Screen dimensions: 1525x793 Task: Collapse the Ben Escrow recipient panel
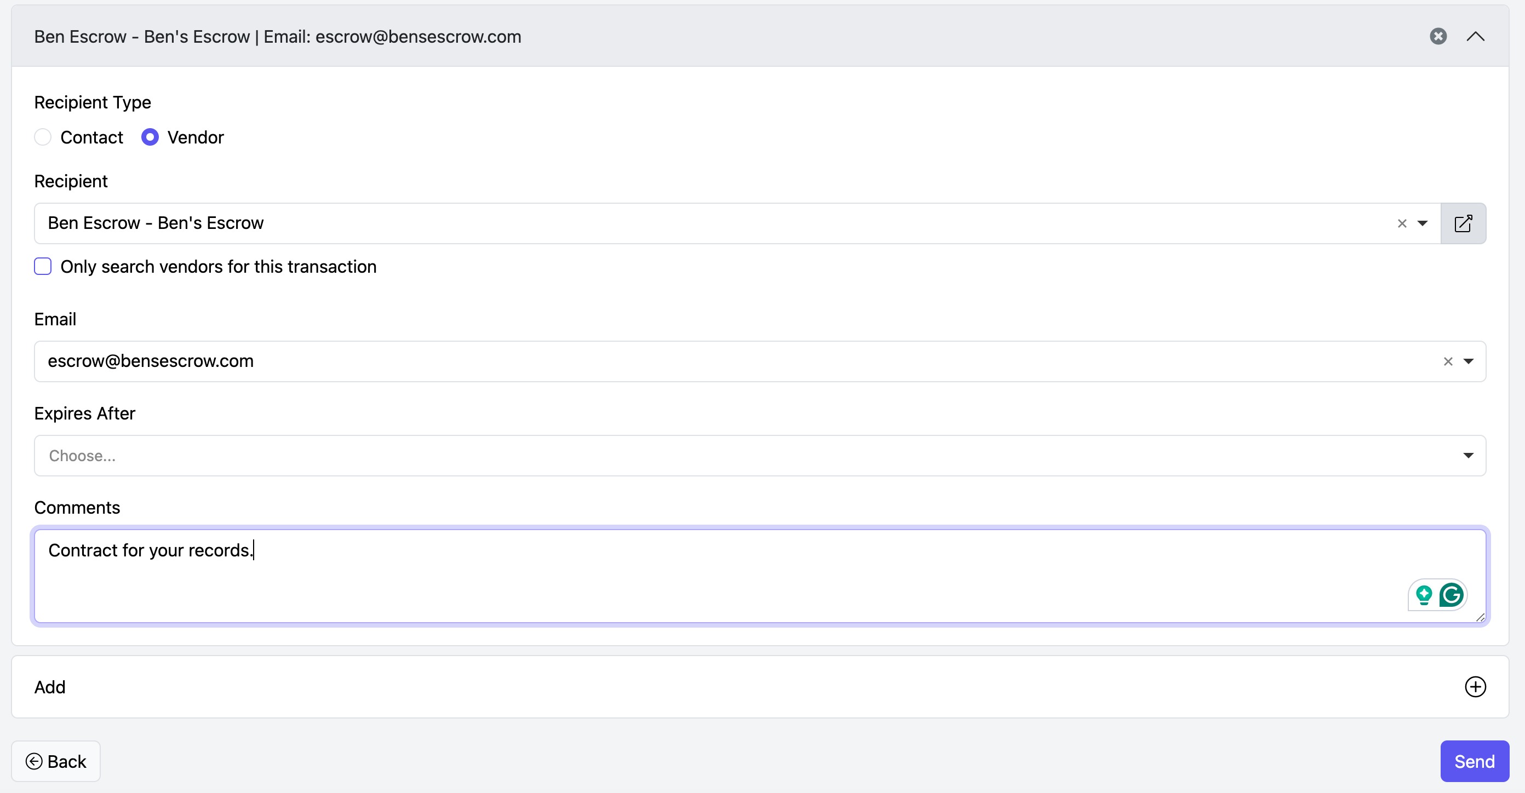1475,36
